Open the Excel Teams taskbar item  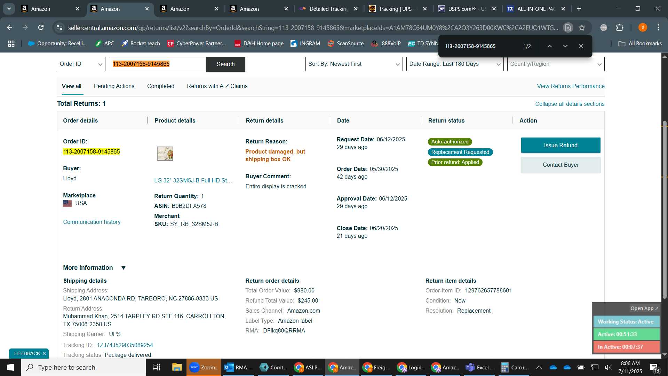point(480,367)
